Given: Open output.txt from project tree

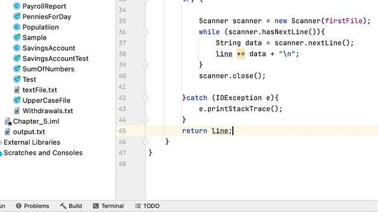Looking at the screenshot, I should (29, 132).
